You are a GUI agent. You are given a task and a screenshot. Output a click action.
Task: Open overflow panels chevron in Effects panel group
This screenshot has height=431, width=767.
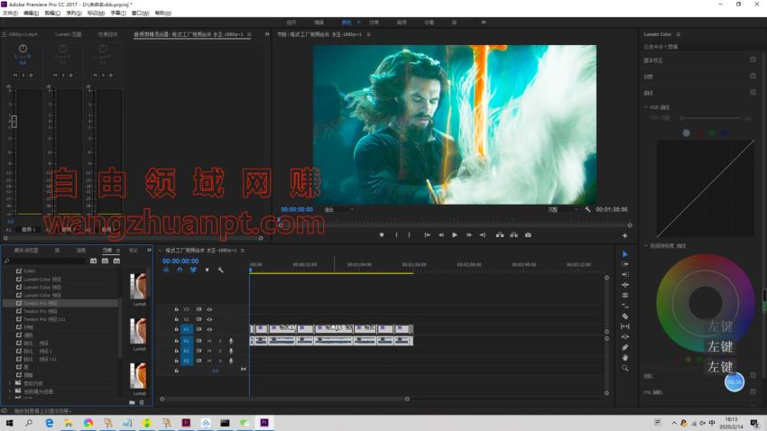click(x=149, y=250)
